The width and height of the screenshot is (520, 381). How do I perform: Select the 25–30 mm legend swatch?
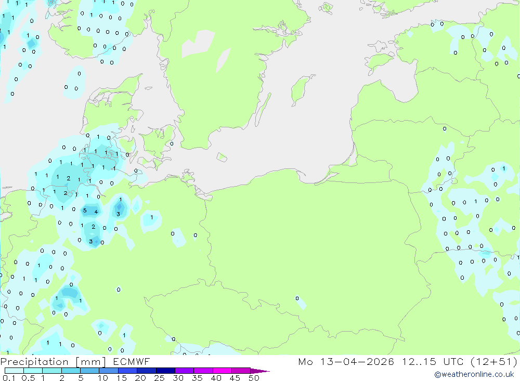coord(165,371)
